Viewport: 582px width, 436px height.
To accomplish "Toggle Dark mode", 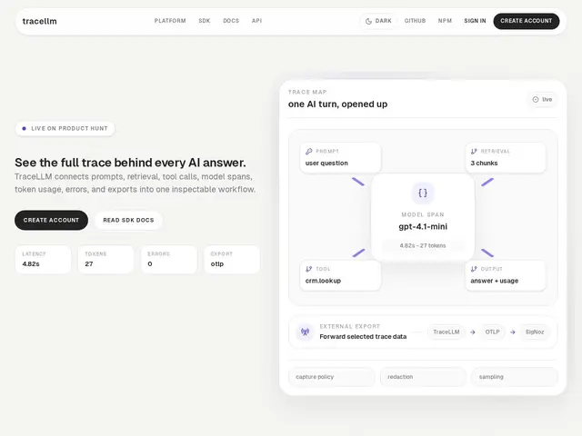I will [x=378, y=21].
